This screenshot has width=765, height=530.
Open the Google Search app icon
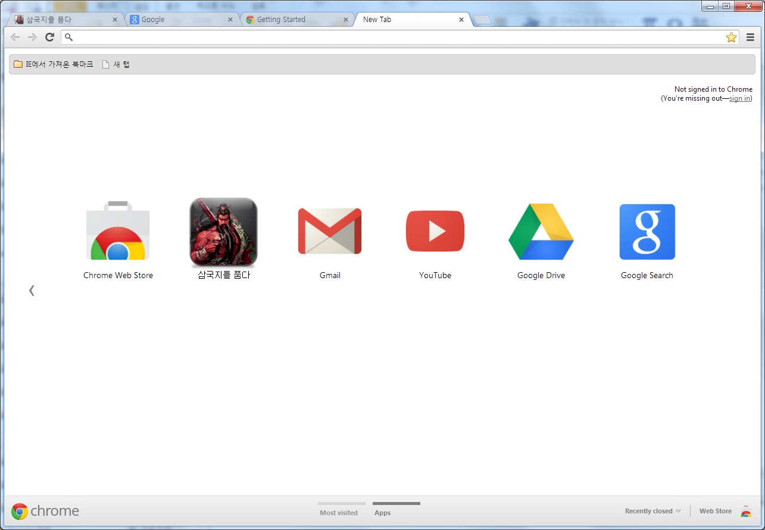pyautogui.click(x=647, y=232)
